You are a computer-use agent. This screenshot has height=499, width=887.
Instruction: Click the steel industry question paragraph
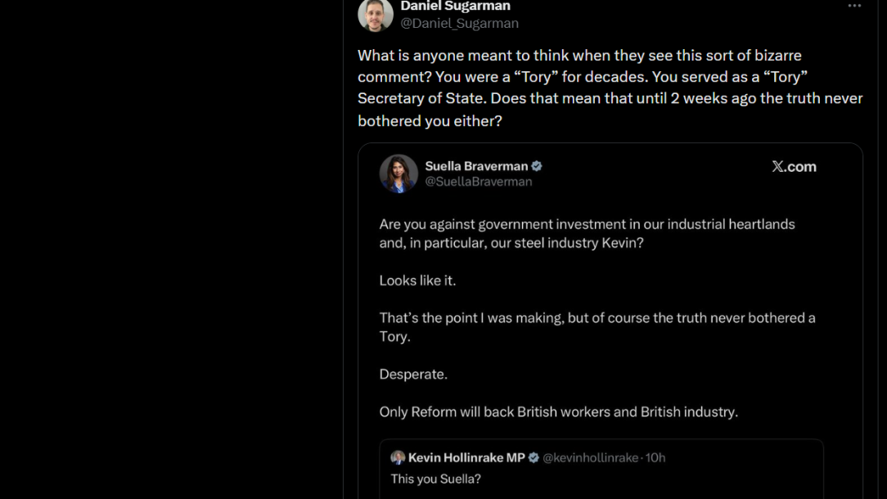(587, 234)
